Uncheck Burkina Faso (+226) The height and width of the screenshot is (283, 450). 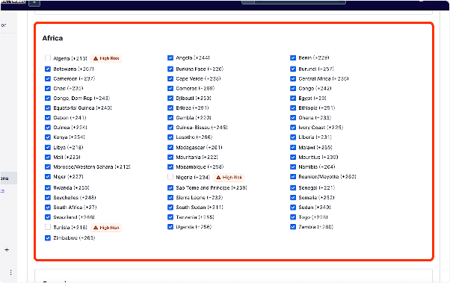pos(170,69)
